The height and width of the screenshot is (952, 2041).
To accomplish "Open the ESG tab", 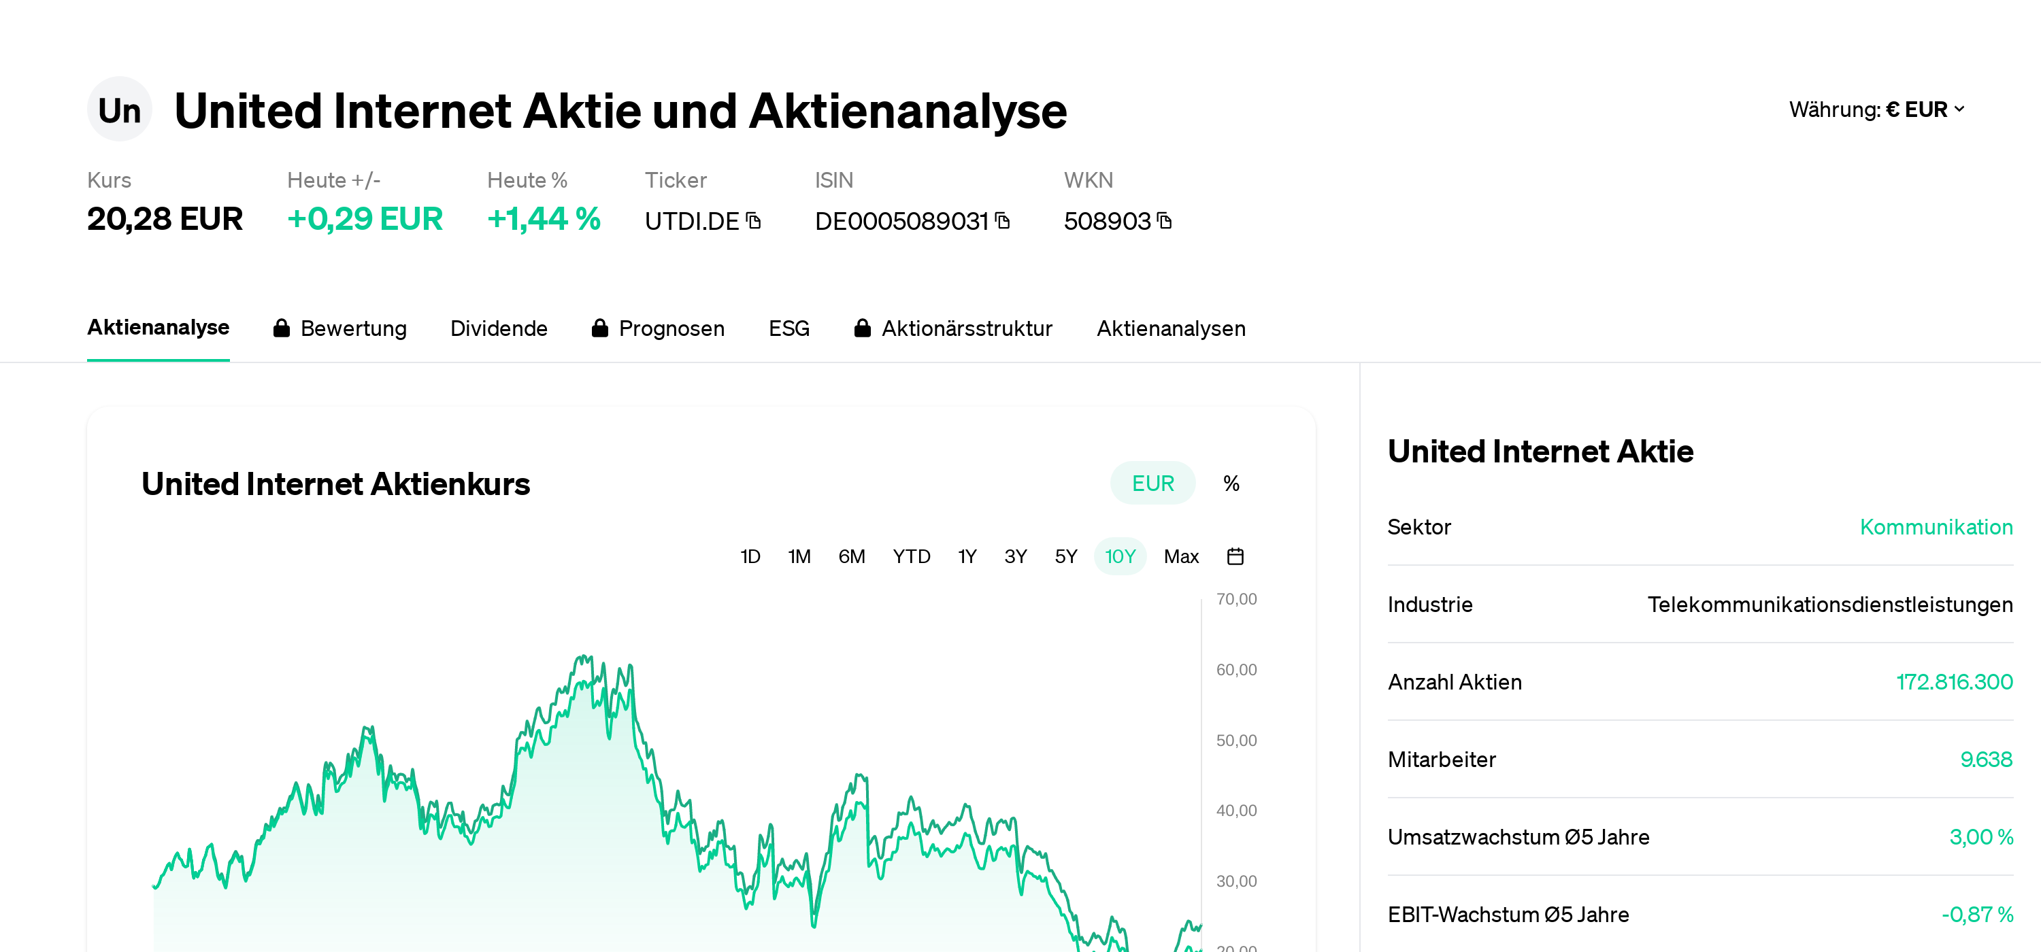I will (x=789, y=328).
